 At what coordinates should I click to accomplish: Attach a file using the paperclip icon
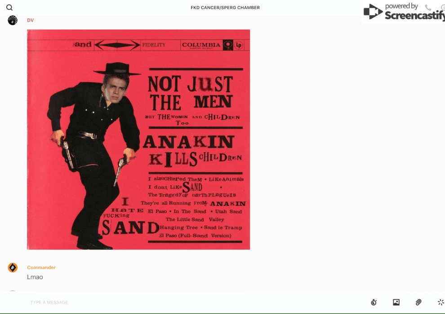tap(418, 302)
